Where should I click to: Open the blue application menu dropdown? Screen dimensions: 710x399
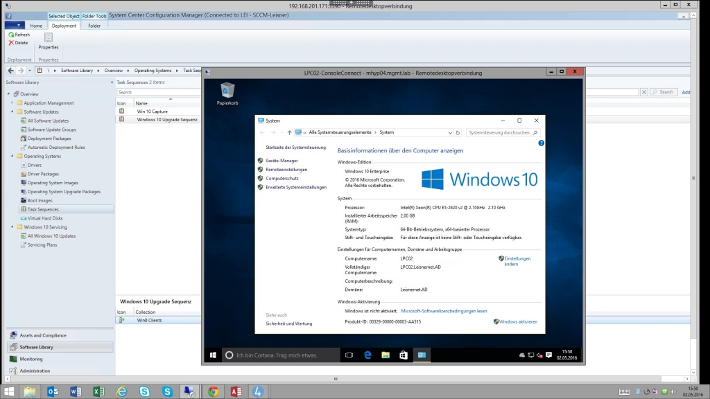pyautogui.click(x=15, y=26)
